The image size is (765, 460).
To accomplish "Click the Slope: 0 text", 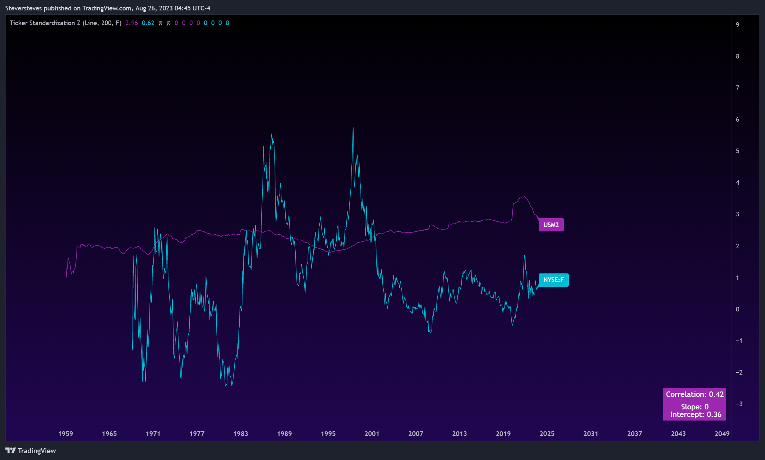I will 695,407.
